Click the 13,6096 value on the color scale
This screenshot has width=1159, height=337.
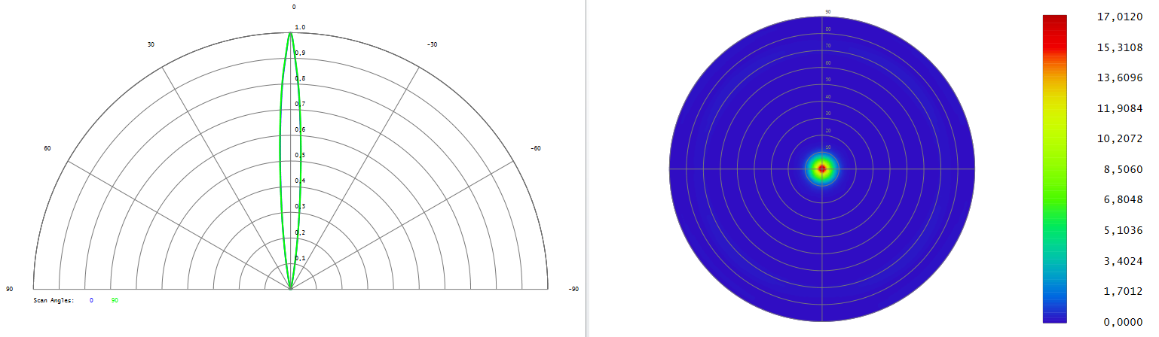coord(1119,78)
